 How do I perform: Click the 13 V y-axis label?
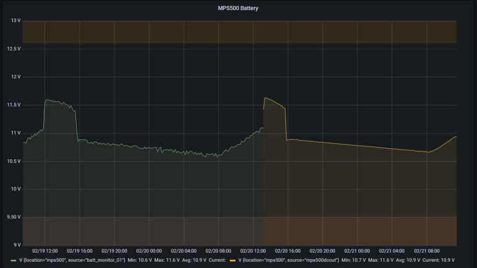(x=14, y=20)
